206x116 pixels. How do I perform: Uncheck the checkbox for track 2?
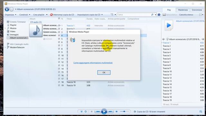[x=59, y=29]
